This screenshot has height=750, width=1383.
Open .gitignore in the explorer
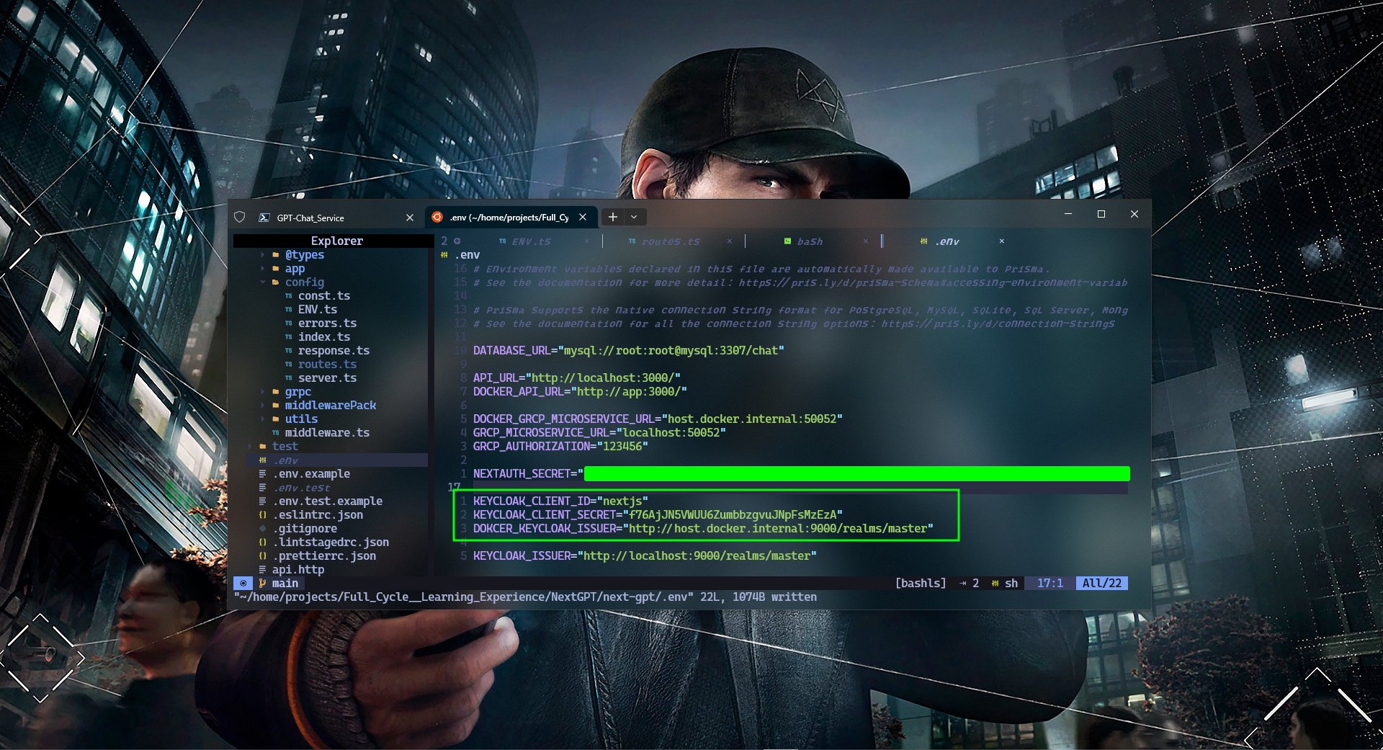point(305,529)
